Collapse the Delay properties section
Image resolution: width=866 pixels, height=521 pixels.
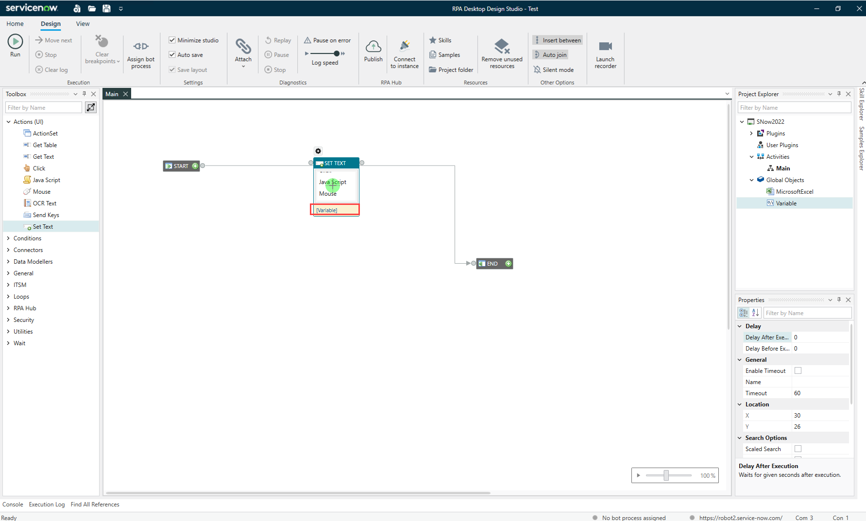tap(740, 326)
